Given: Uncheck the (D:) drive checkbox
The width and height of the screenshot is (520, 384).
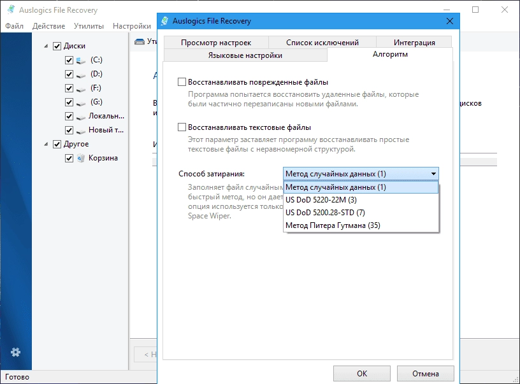Looking at the screenshot, I should coord(69,75).
